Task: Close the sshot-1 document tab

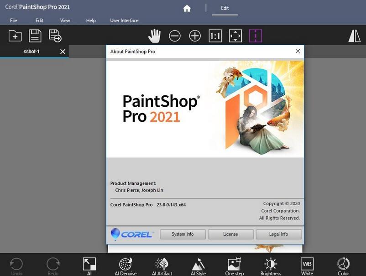Action: pos(63,52)
